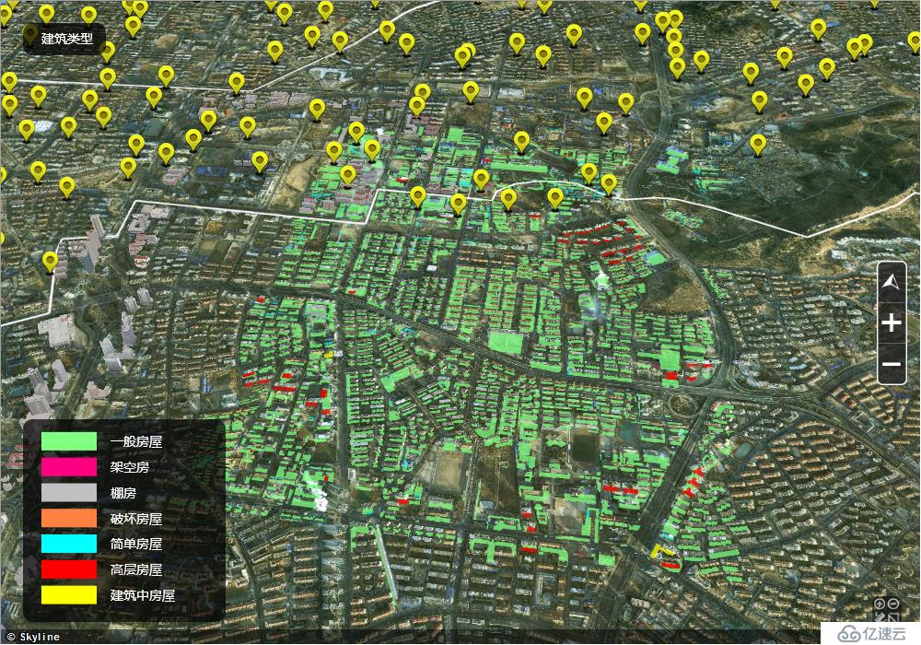Select the 一般房屋 legend label
Viewport: 921px width, 645px height.
pyautogui.click(x=135, y=442)
